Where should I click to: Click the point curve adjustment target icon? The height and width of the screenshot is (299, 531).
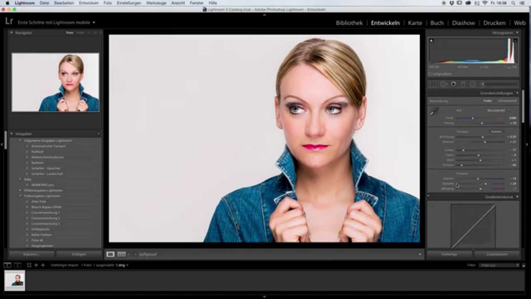click(x=431, y=206)
